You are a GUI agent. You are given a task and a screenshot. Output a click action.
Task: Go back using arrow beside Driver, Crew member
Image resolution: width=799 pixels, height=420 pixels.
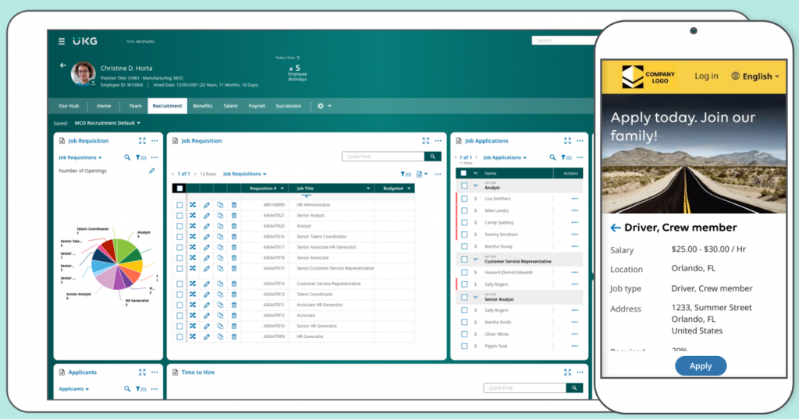click(616, 228)
